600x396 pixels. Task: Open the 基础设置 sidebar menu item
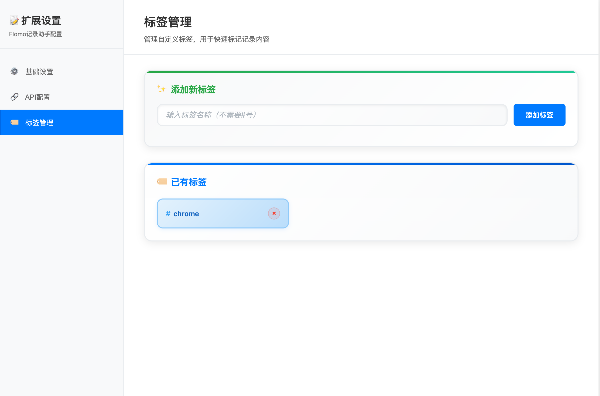pyautogui.click(x=39, y=72)
